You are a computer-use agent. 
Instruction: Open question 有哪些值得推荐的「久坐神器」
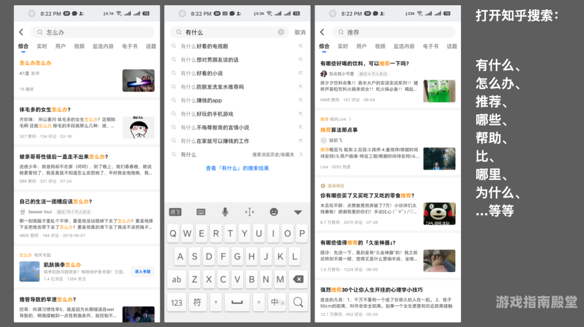point(358,243)
